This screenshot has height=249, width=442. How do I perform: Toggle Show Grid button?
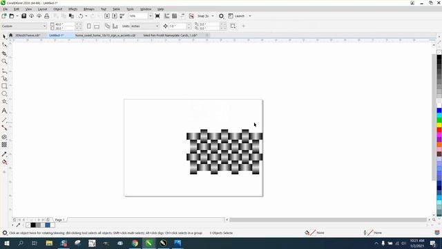coord(175,16)
